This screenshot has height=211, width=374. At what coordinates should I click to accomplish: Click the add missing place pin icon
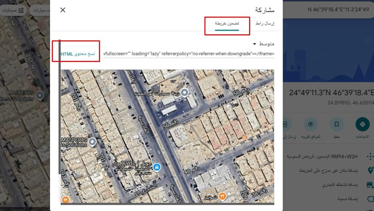pos(370,171)
